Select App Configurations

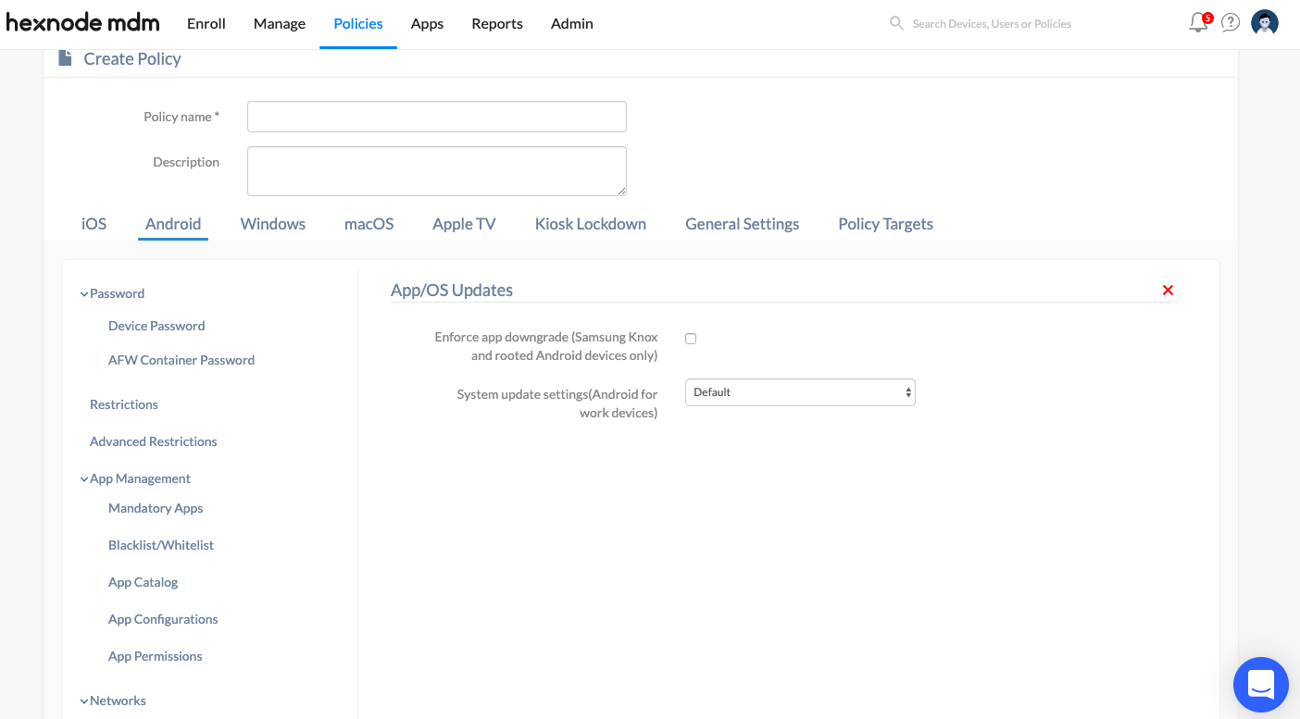[x=163, y=619]
